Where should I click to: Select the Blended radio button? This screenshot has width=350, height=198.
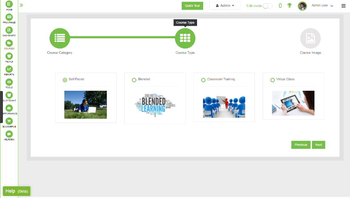[x=134, y=80]
